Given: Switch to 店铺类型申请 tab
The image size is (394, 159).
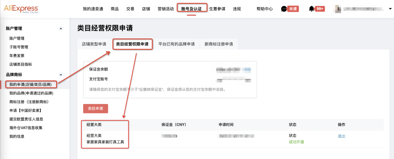Looking at the screenshot, I should [x=94, y=44].
